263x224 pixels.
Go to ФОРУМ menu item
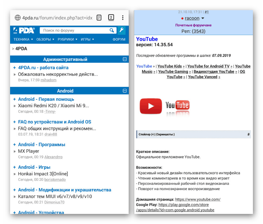point(119,39)
